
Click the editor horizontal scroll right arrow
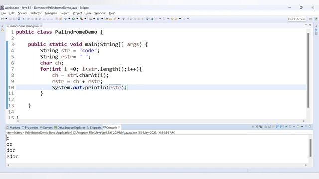coord(304,121)
